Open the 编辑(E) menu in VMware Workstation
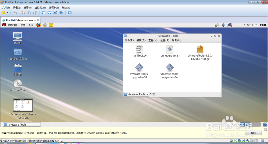Viewport: 268px width, 144px height. point(17,7)
